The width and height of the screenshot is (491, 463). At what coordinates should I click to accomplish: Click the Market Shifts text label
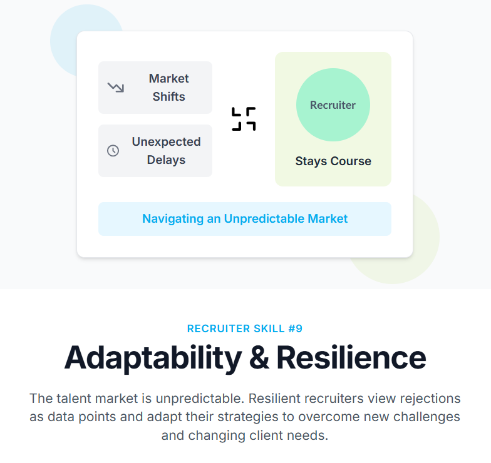(169, 88)
